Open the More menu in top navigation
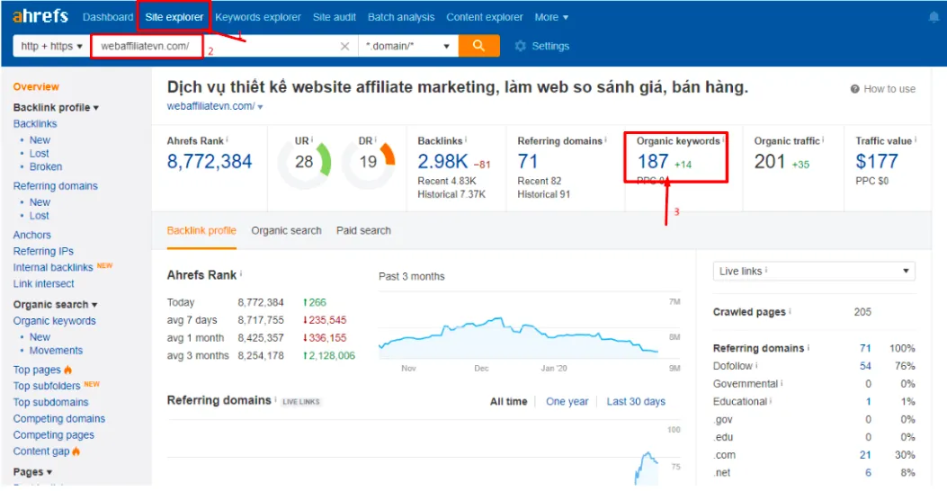Screen dimensions: 947x491 (551, 17)
